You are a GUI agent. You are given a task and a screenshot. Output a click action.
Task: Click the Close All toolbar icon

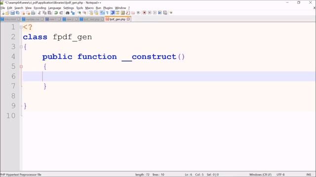(x=28, y=13)
